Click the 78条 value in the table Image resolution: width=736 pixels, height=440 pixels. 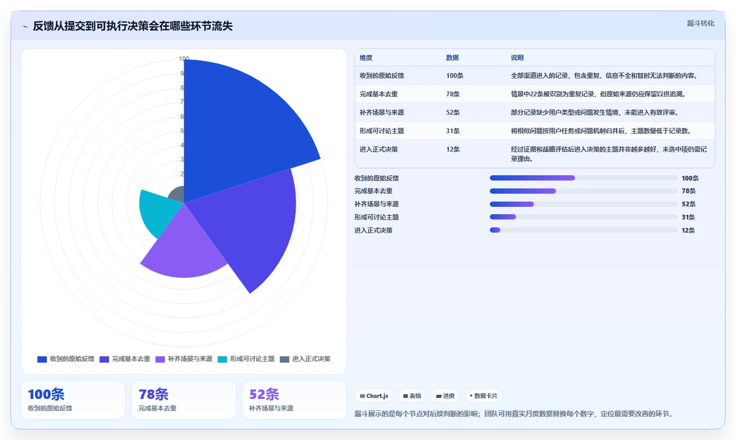[453, 94]
